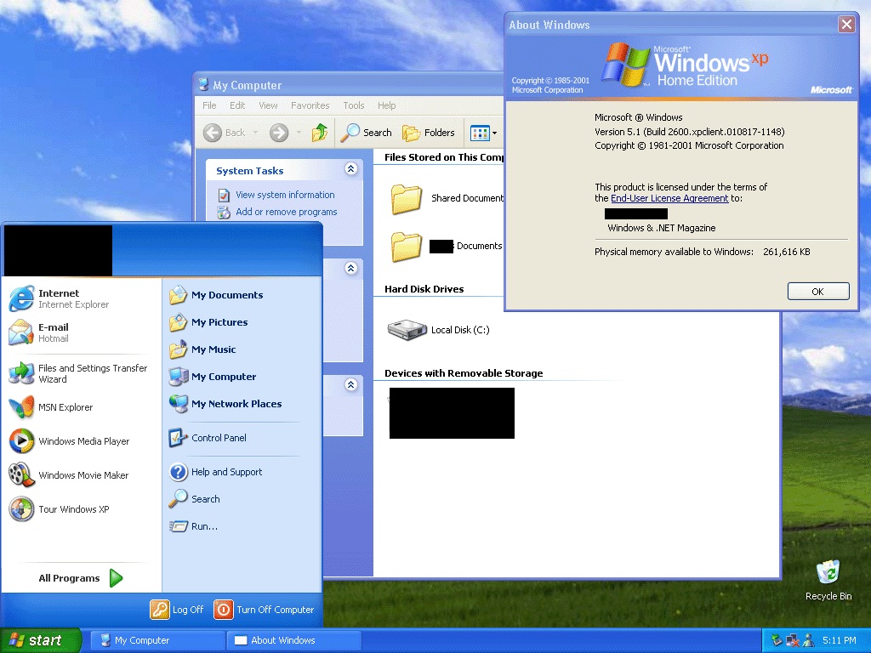Open Shared Documents folder
Viewport: 871px width, 653px height.
click(447, 198)
